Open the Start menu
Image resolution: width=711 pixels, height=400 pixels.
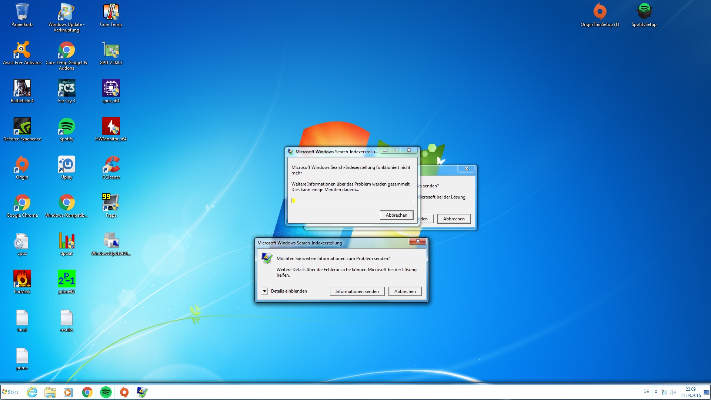coord(10,392)
